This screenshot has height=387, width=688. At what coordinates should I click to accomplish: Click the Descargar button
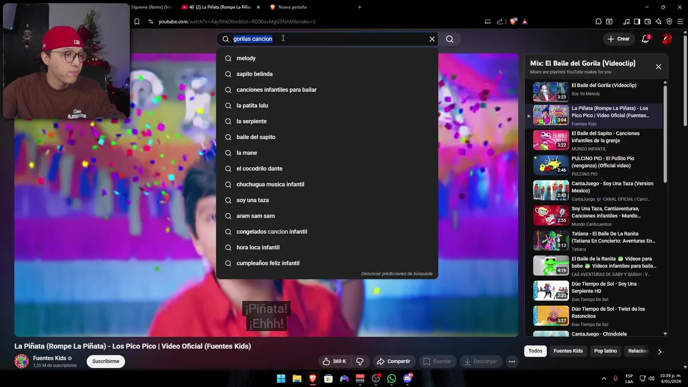tap(481, 361)
